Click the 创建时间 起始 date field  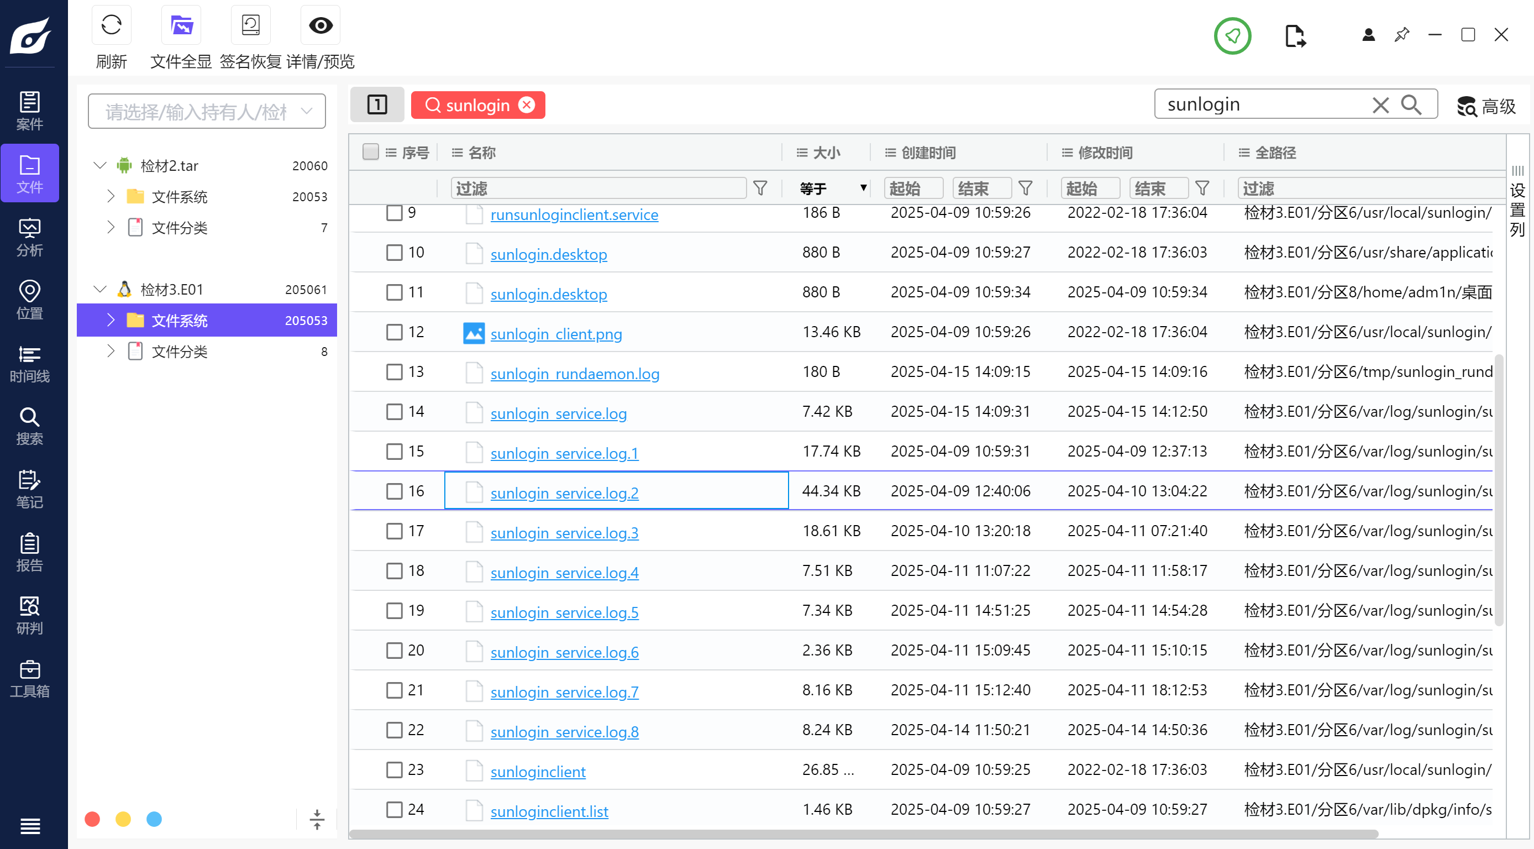913,188
